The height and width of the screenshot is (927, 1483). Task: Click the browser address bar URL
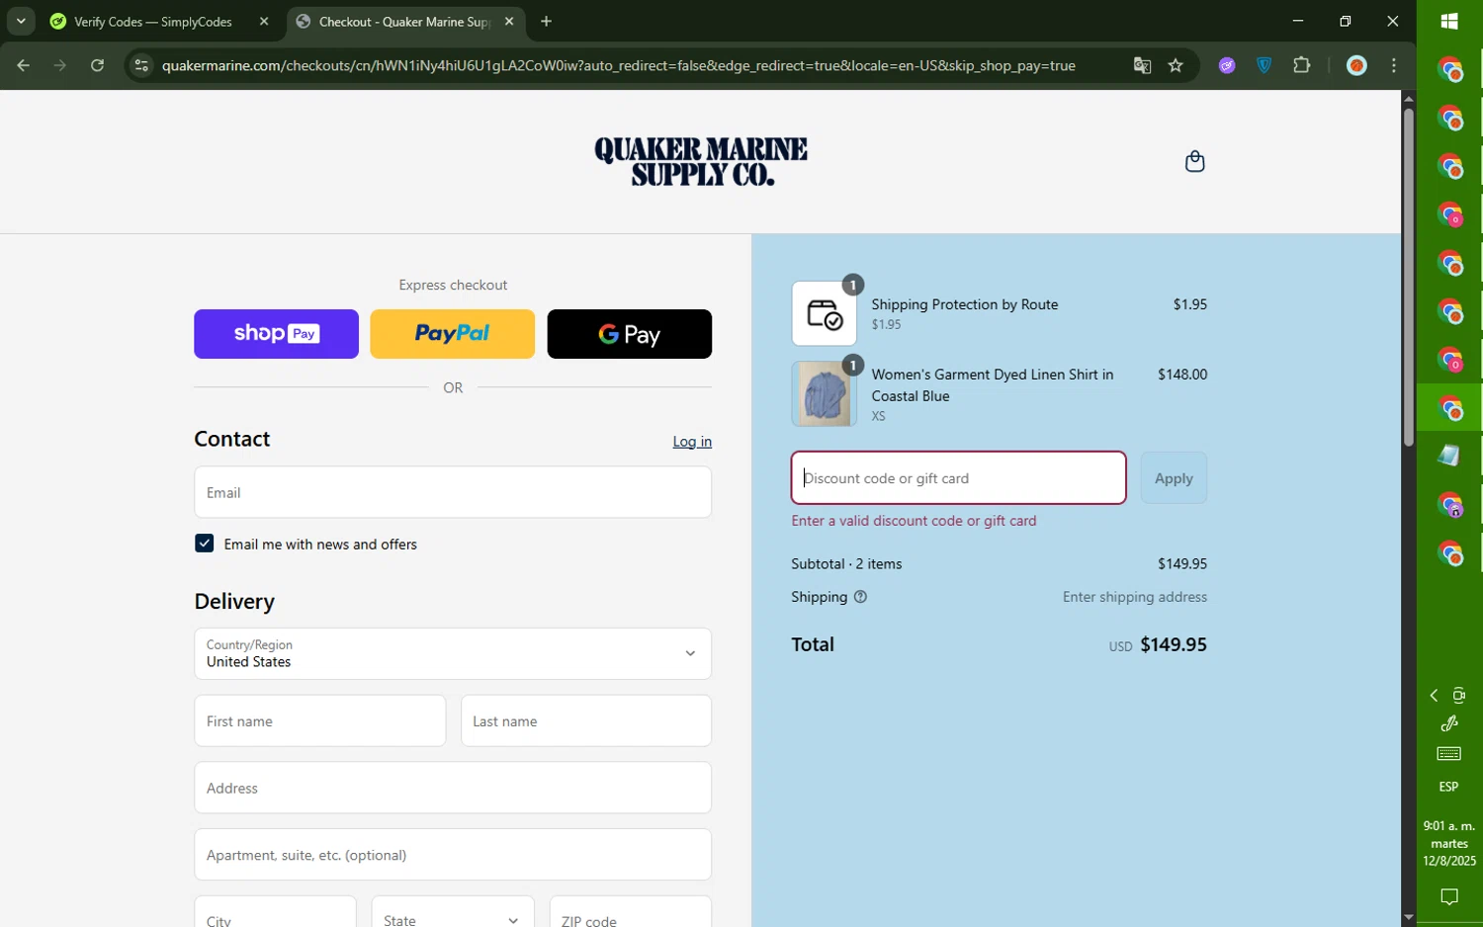point(619,65)
